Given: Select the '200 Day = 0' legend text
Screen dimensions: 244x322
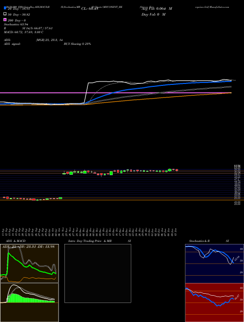Looking at the screenshot, I should pyautogui.click(x=17, y=20).
